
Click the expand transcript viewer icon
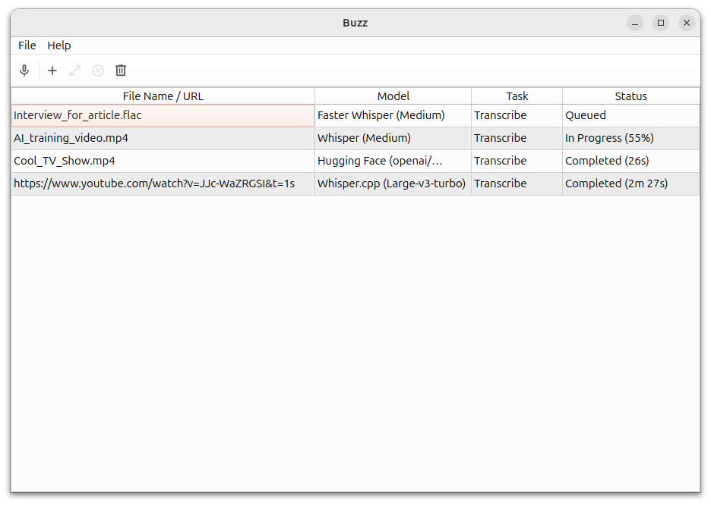(x=75, y=71)
